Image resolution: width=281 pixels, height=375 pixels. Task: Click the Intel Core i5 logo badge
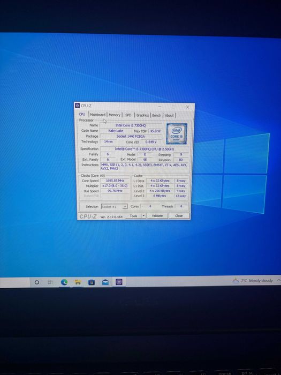click(x=177, y=134)
